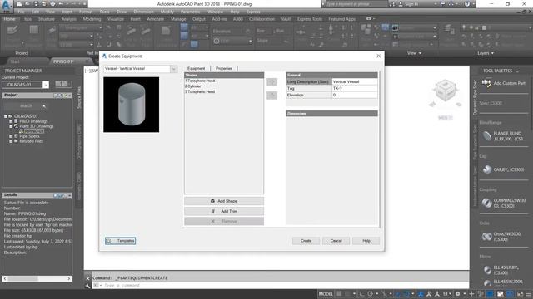Cancel the Create Equipment dialog

tap(336, 241)
